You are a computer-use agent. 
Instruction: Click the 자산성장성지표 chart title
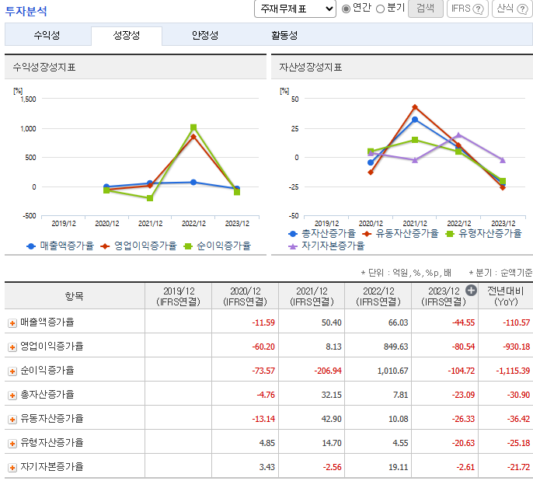pos(311,68)
